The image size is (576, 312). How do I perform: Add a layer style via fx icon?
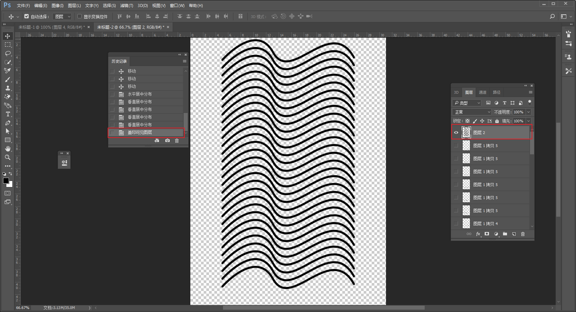tap(478, 234)
